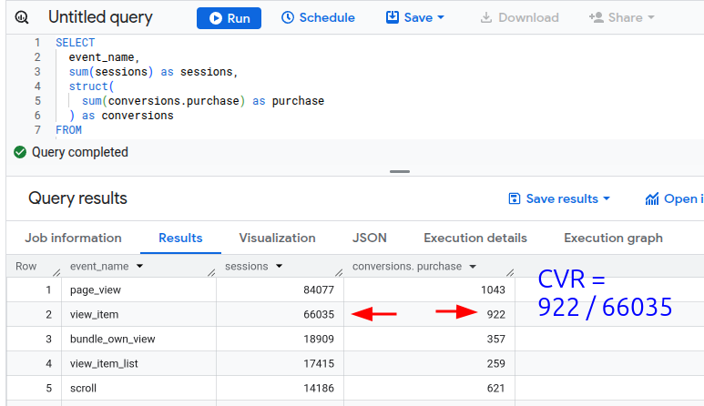Click the Open in chart icon
704x406 pixels.
coord(652,198)
